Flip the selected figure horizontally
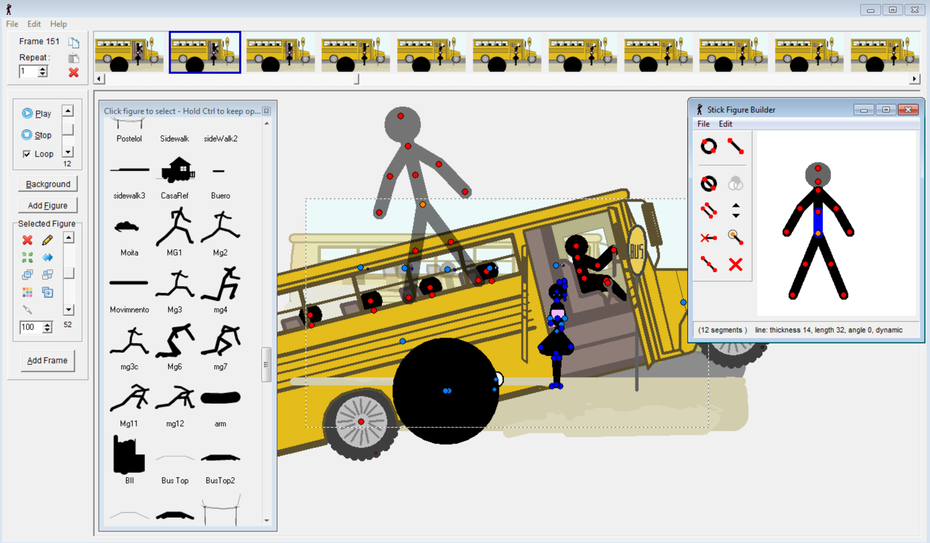930x543 pixels. 48,258
